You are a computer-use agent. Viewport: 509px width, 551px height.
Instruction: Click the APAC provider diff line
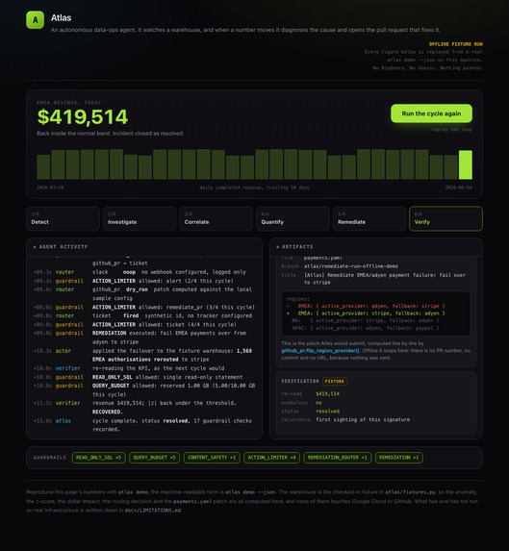[x=366, y=328]
